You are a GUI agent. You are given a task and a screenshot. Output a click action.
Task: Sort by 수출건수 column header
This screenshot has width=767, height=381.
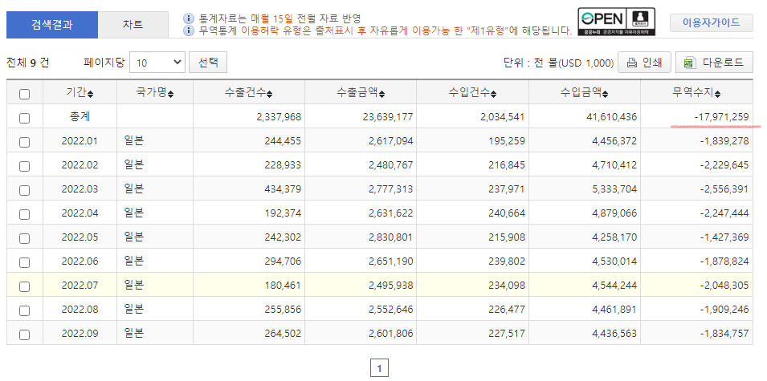(x=248, y=93)
